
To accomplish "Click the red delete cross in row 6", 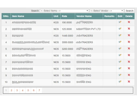I will [129, 55].
